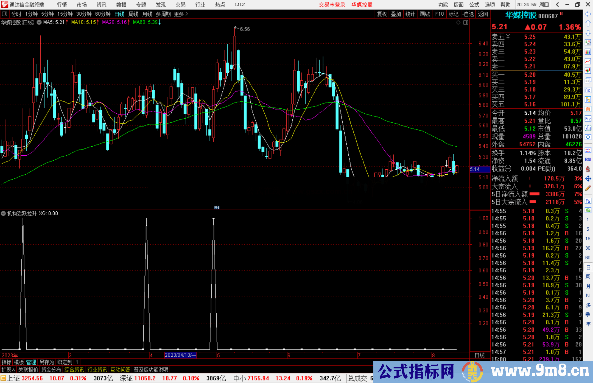The width and height of the screenshot is (593, 383).
Task: Open the F10 company info sidebar icon
Action: pyautogui.click(x=588, y=90)
